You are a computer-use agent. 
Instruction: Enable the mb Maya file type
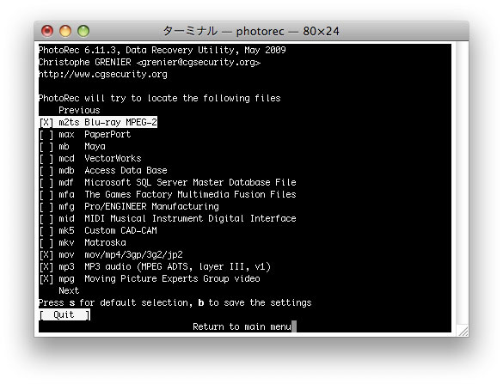(72, 147)
